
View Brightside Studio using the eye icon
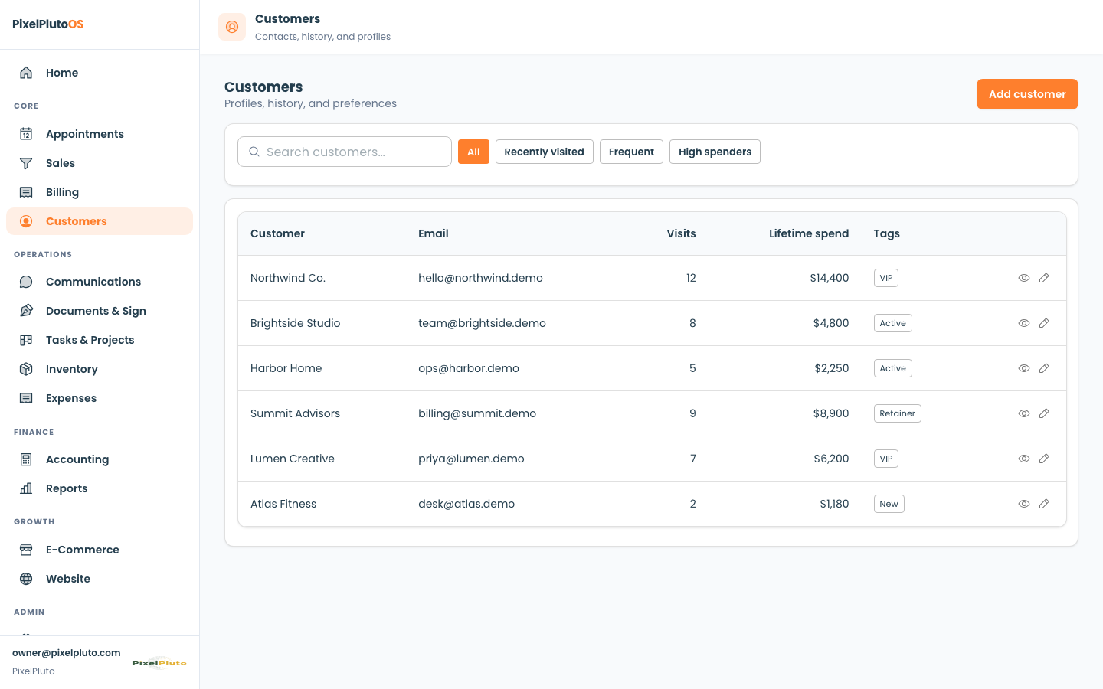click(1024, 323)
